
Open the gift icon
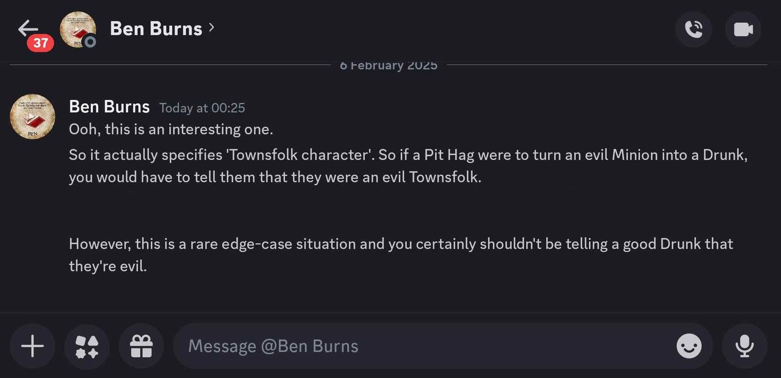(141, 346)
